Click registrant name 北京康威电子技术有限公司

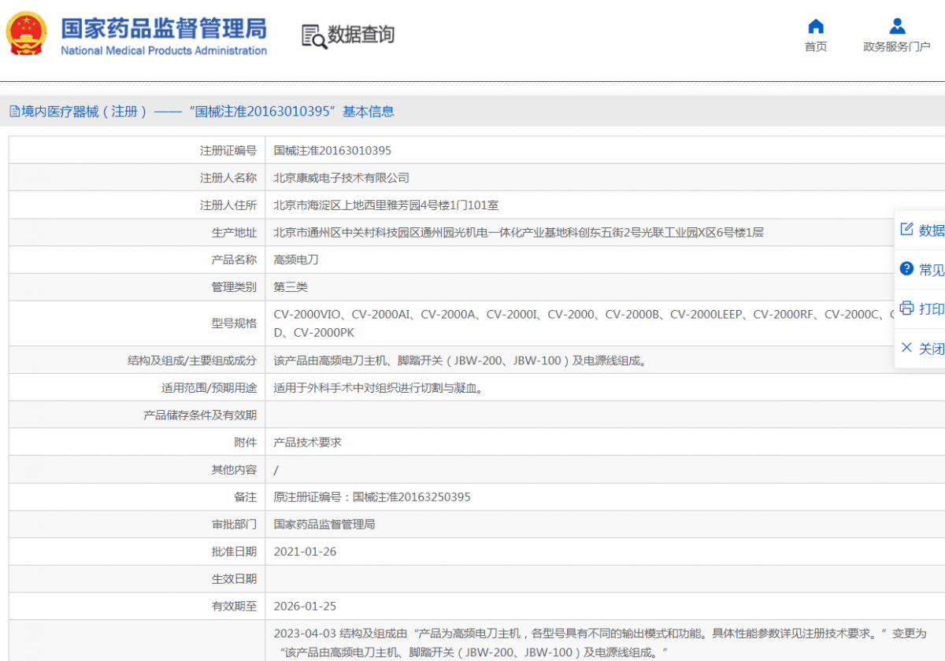[x=341, y=178]
